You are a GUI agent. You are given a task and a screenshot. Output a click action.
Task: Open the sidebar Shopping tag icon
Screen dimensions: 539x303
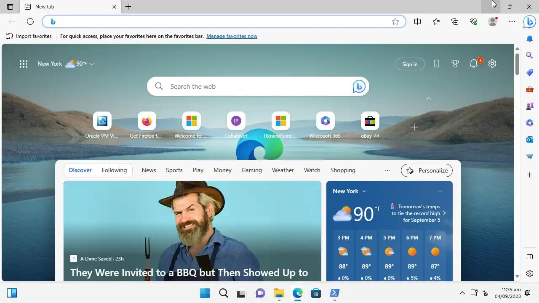coord(530,72)
